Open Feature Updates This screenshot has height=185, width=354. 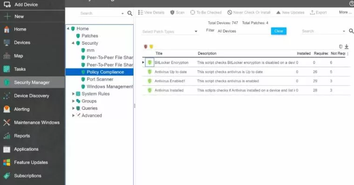pyautogui.click(x=31, y=163)
